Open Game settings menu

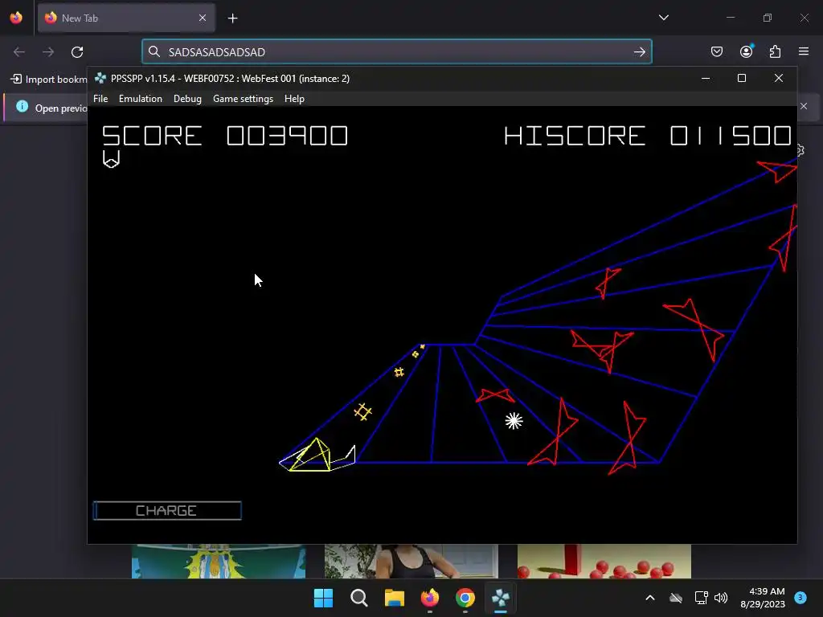[x=243, y=99]
